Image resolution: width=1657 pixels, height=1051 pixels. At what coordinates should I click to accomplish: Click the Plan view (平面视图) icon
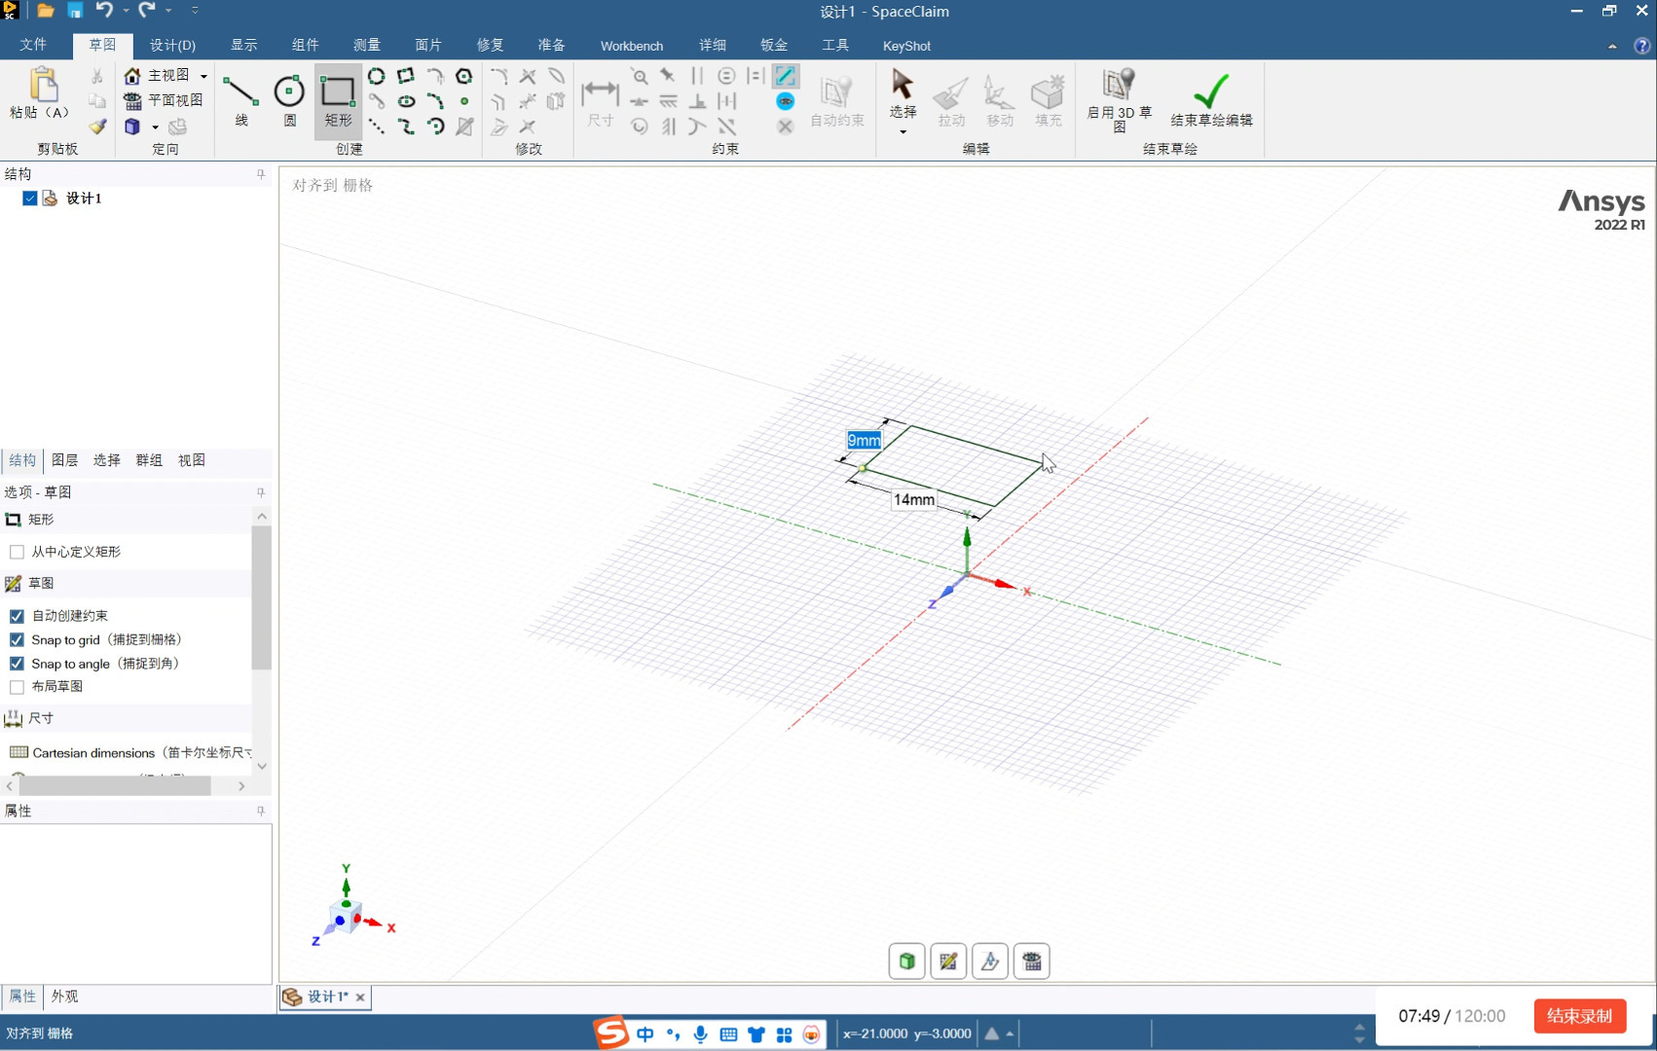(132, 100)
